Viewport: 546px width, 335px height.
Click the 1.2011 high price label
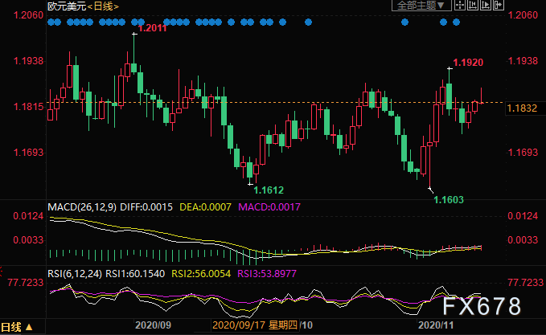click(x=153, y=28)
